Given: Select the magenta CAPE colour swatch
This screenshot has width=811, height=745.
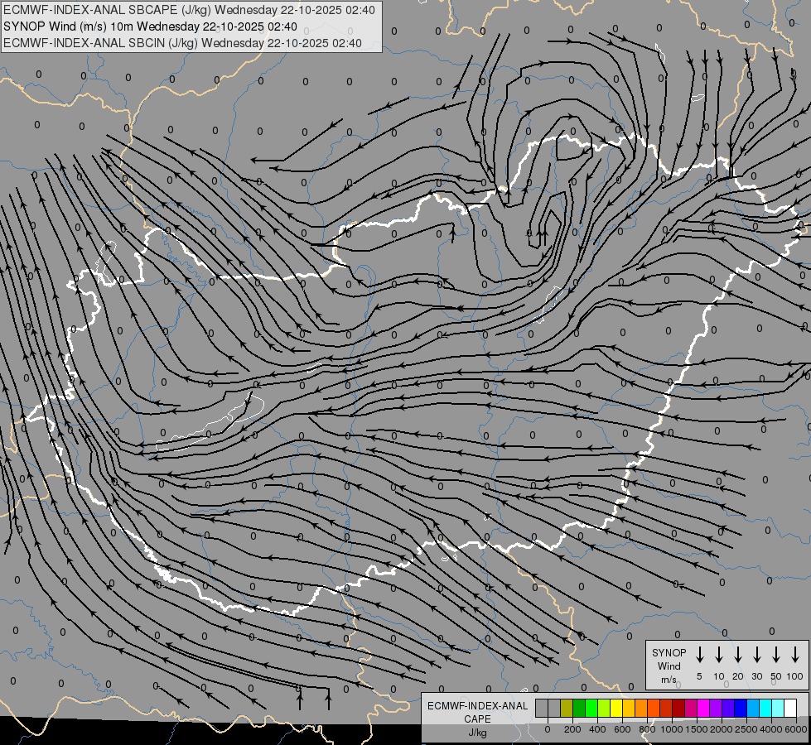Looking at the screenshot, I should [x=704, y=708].
